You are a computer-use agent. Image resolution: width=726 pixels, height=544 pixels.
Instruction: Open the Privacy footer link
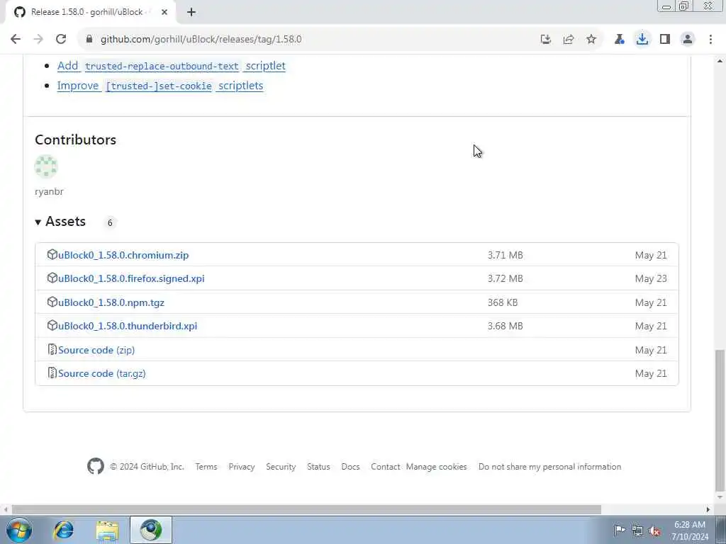[242, 467]
